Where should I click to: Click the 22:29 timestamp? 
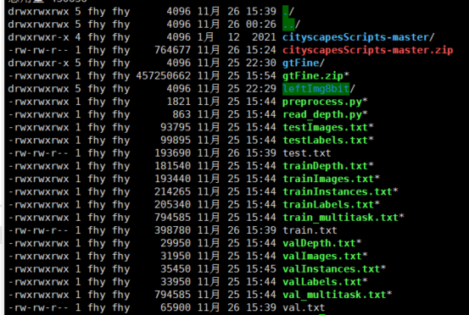261,89
